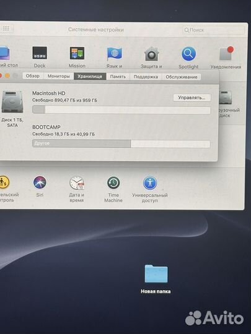Open Security & Privacy house icon
The image size is (251, 334).
[x=151, y=54]
